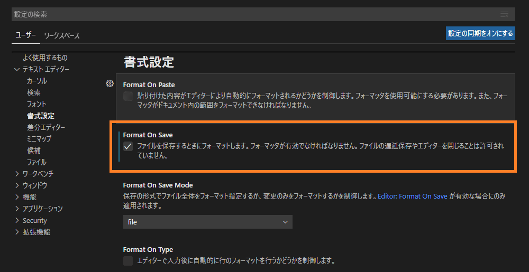This screenshot has width=529, height=272.
Task: Select 候補 in the settings tree
Action: pyautogui.click(x=34, y=151)
